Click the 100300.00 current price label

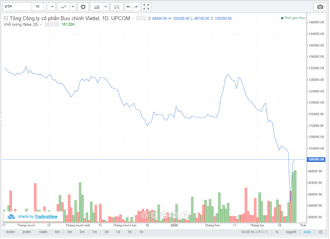coord(316,160)
